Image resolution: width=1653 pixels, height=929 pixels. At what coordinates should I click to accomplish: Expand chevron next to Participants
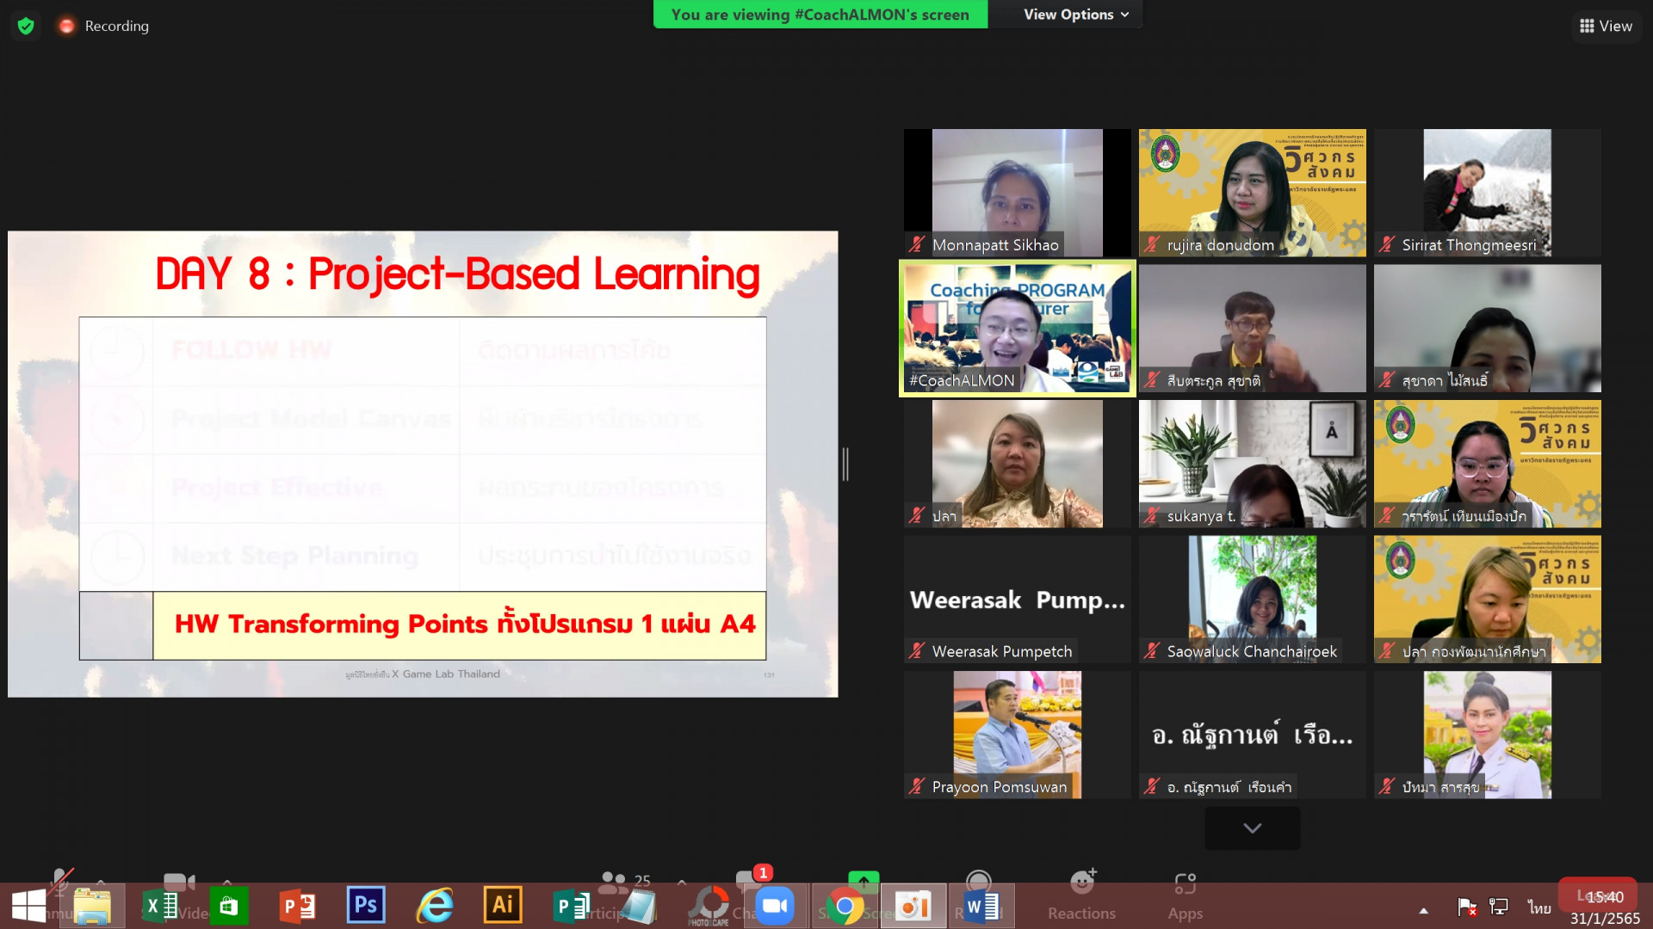point(682,883)
